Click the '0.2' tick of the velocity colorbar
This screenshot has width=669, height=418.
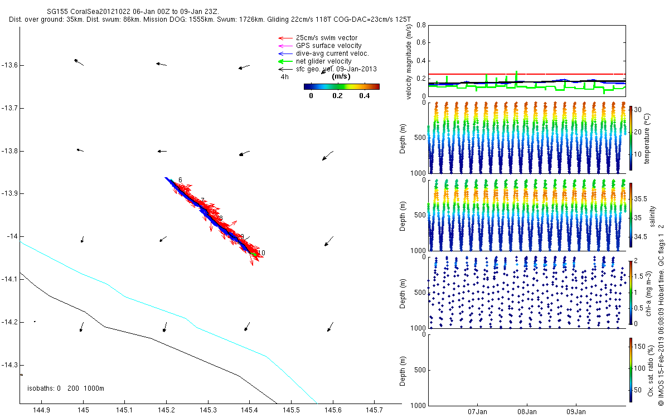coord(337,95)
